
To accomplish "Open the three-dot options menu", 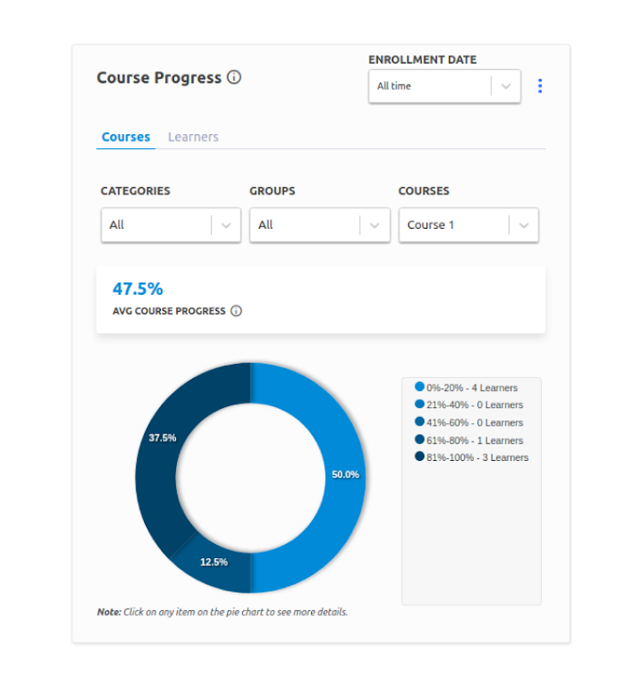I will pyautogui.click(x=540, y=87).
